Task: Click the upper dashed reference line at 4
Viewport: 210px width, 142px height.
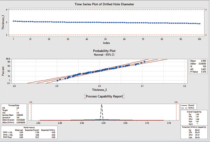Action: tap(106, 10)
